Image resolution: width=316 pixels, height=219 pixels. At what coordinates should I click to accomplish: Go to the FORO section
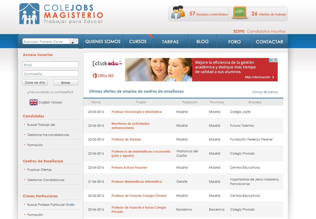tap(234, 42)
